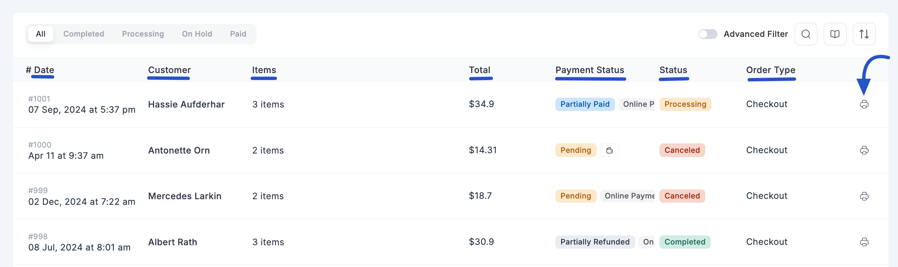Print order #1001 using its printer icon
This screenshot has height=267, width=898.
click(x=865, y=104)
